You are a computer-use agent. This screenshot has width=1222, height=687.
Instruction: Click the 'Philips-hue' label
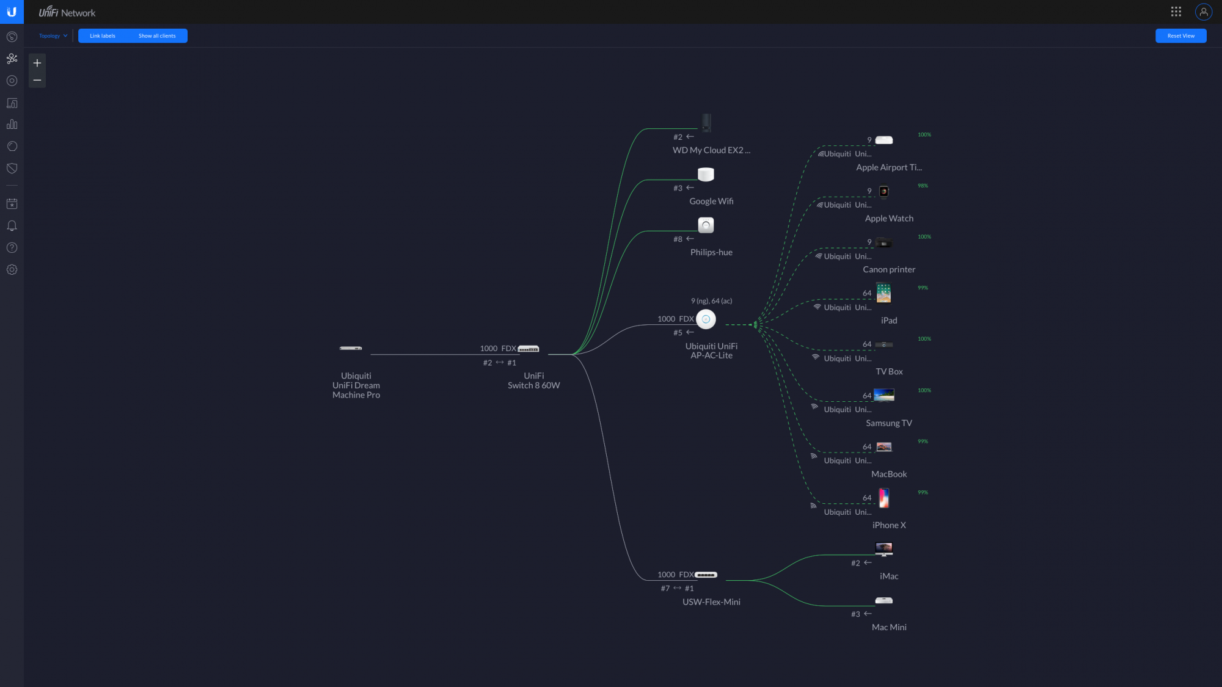711,252
